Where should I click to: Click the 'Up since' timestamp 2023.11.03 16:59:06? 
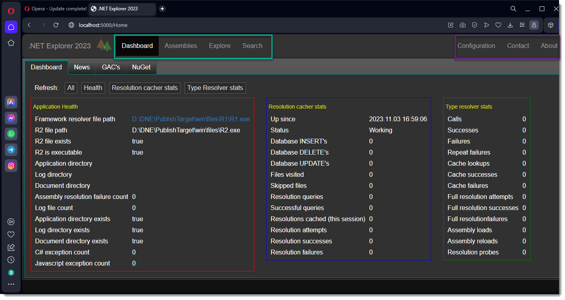coord(398,119)
